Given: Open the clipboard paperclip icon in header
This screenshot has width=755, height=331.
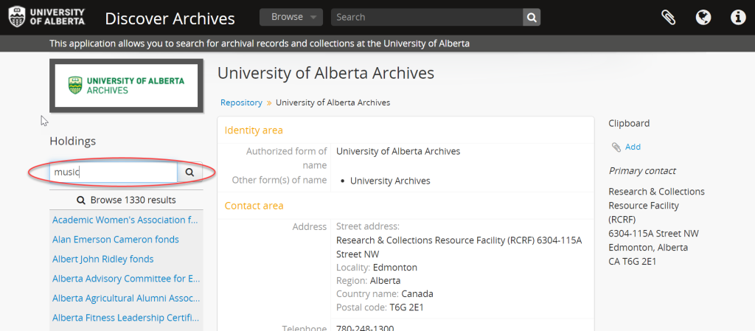Looking at the screenshot, I should point(668,17).
